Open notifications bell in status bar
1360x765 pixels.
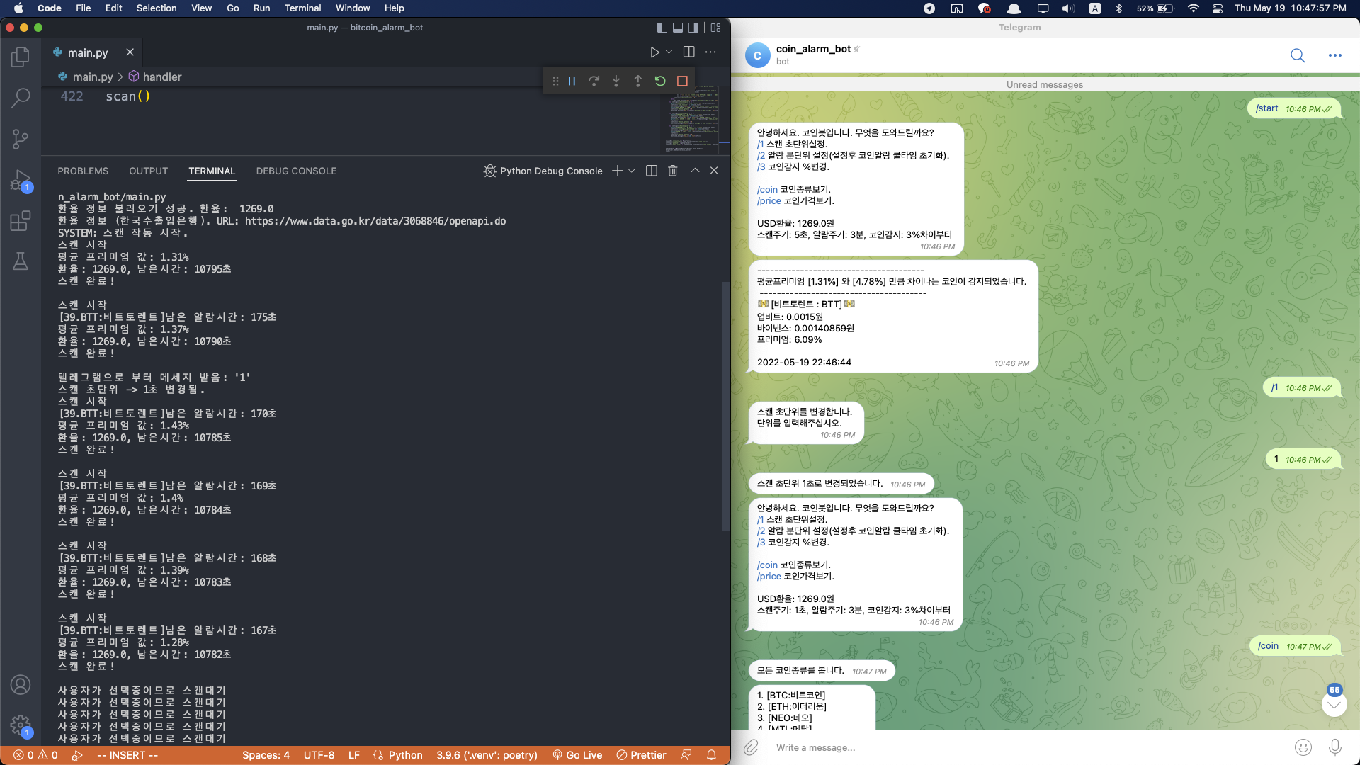coord(711,755)
